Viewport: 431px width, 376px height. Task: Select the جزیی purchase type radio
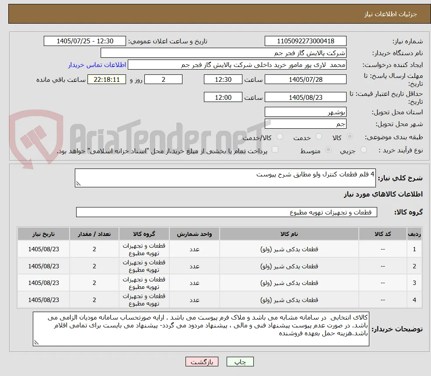click(x=364, y=150)
